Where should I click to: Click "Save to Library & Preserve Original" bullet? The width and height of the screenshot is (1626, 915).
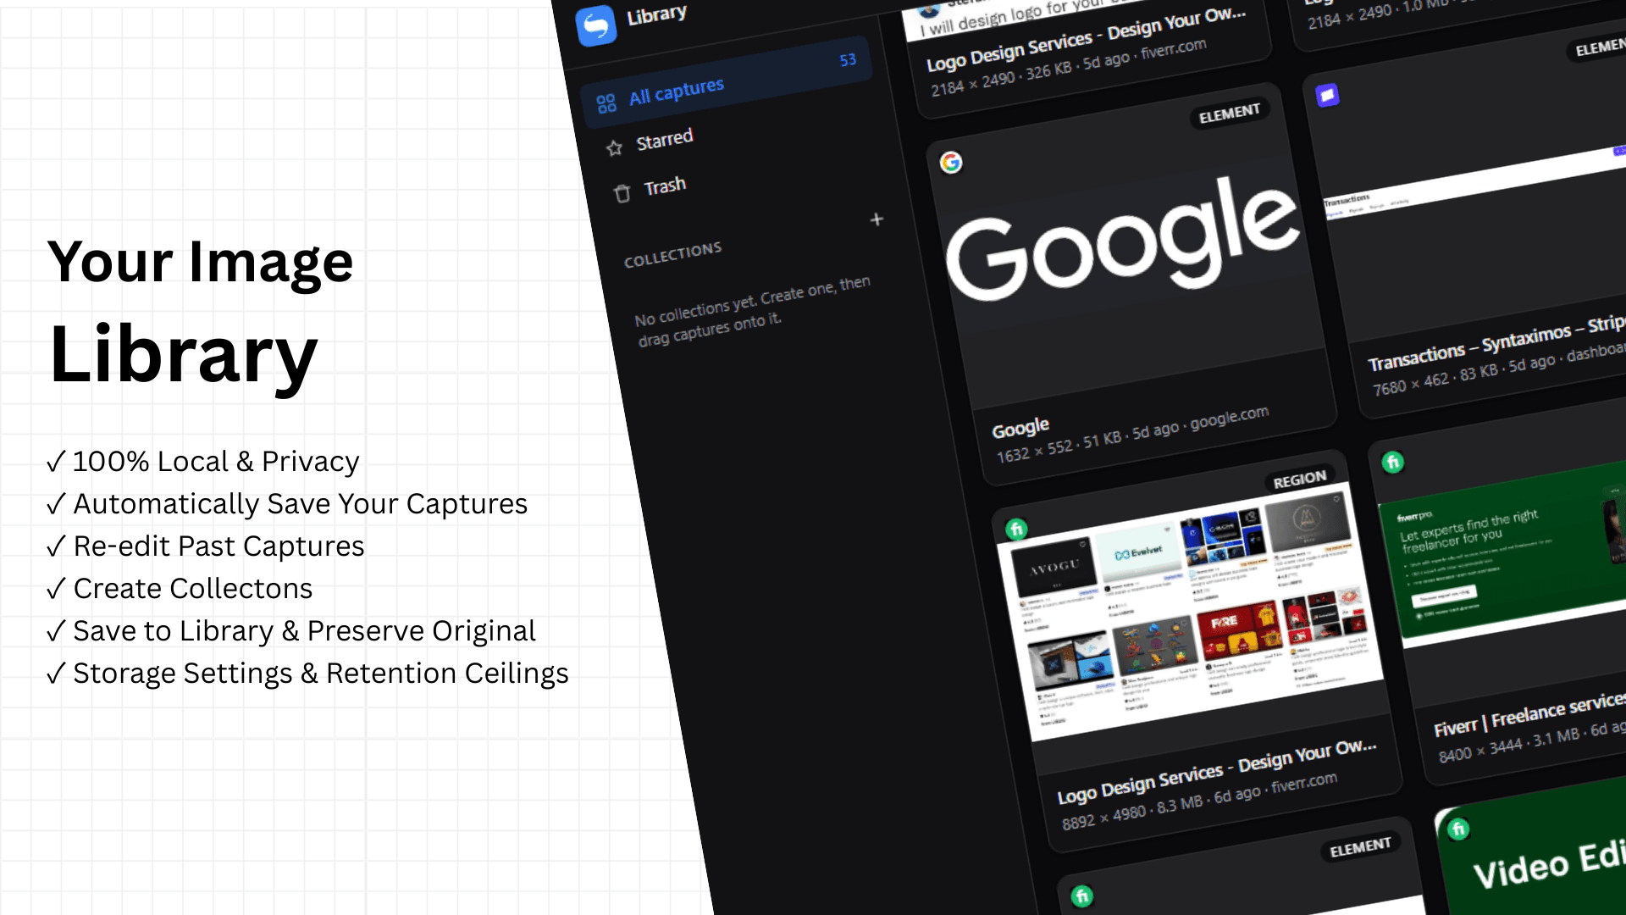point(290,631)
